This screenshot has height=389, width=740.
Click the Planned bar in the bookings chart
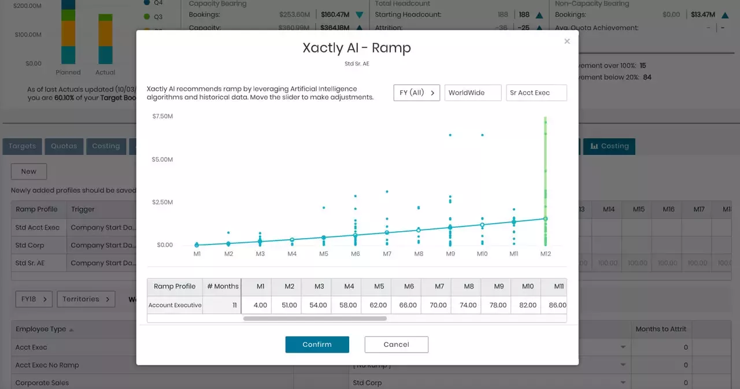68,32
